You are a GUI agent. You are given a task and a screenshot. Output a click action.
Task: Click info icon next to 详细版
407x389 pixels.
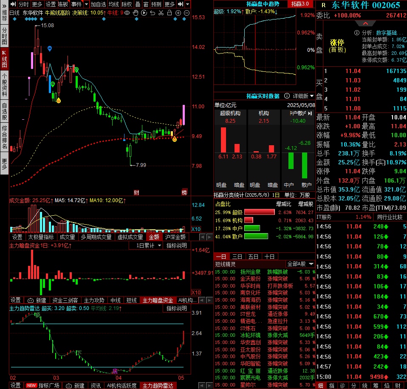[287, 96]
